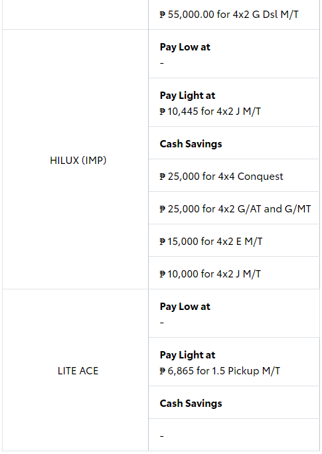The width and height of the screenshot is (322, 454).
Task: Select ₱10,000 for 4x2 J M/T row
Action: coord(234,273)
